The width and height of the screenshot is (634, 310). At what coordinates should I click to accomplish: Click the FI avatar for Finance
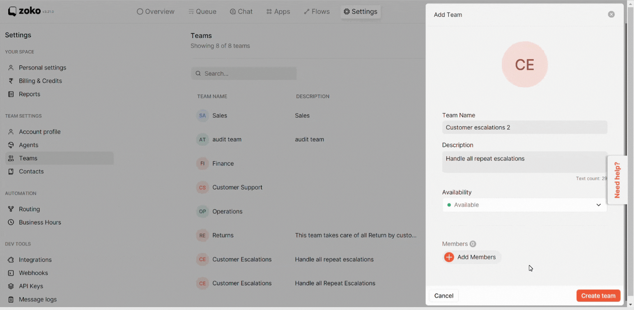pos(202,163)
